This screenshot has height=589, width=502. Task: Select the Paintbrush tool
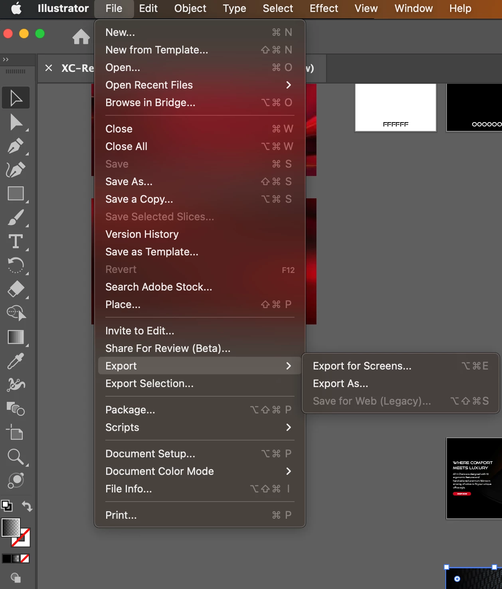(x=16, y=217)
